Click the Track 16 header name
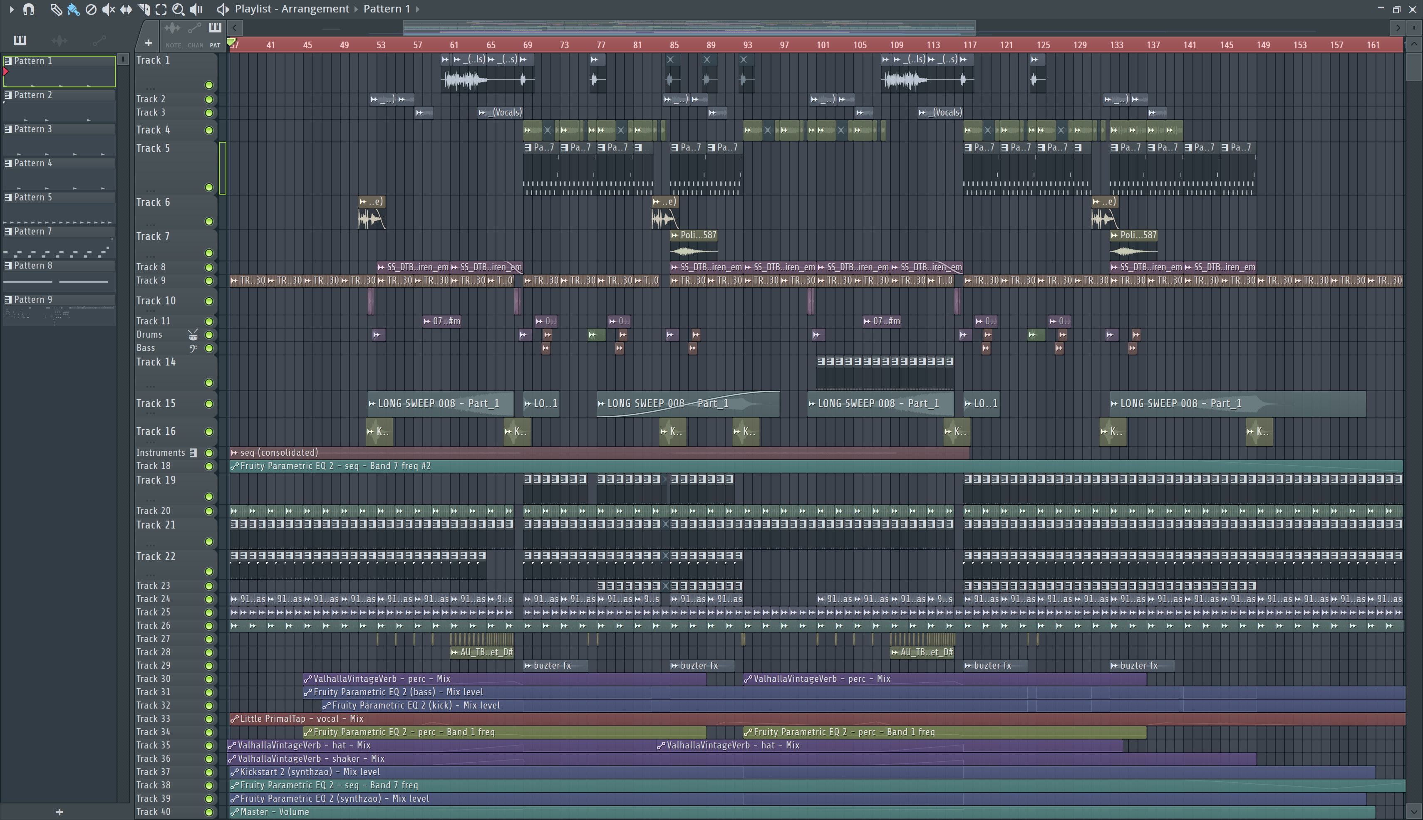1423x820 pixels. tap(156, 431)
